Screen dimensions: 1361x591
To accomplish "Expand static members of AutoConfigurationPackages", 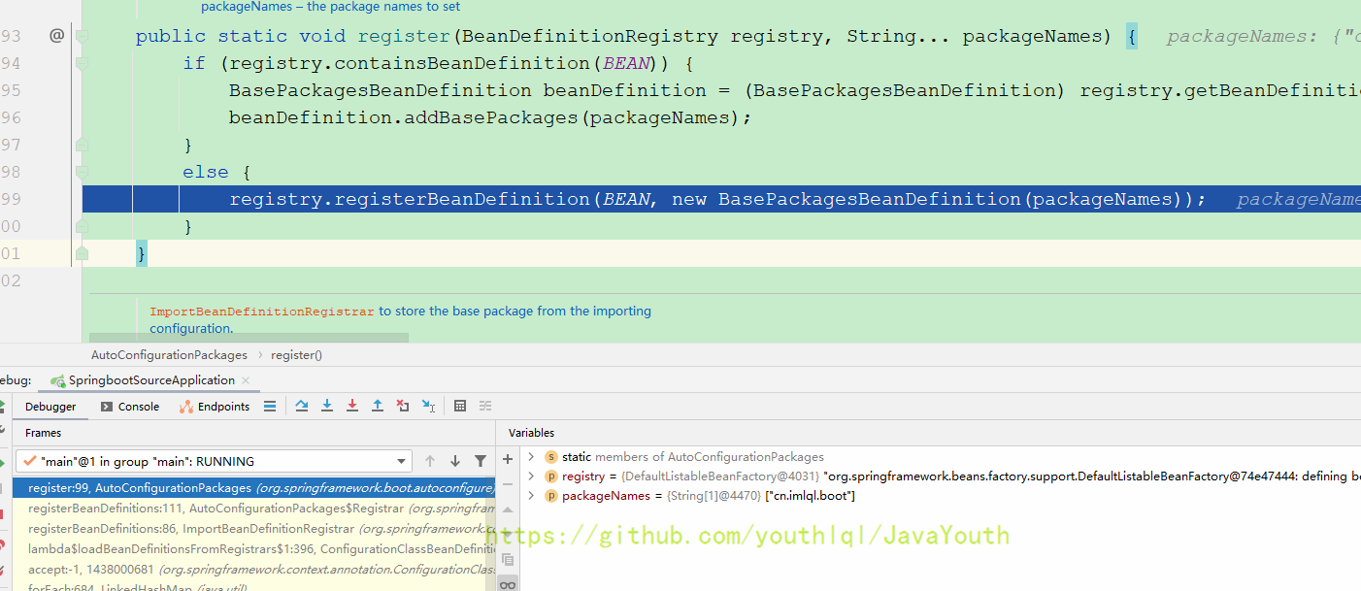I will (531, 457).
